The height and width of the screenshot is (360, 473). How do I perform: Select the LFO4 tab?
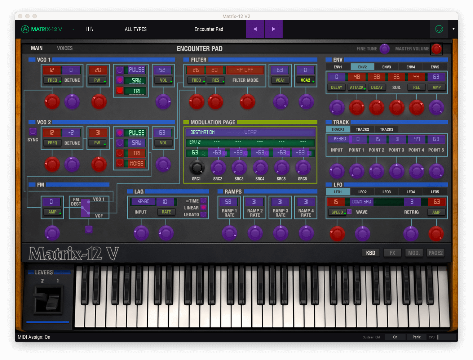pos(411,192)
